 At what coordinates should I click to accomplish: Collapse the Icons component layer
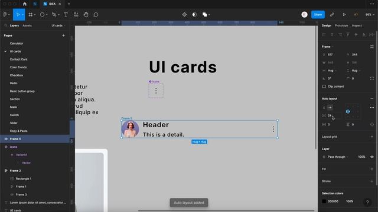(6, 147)
